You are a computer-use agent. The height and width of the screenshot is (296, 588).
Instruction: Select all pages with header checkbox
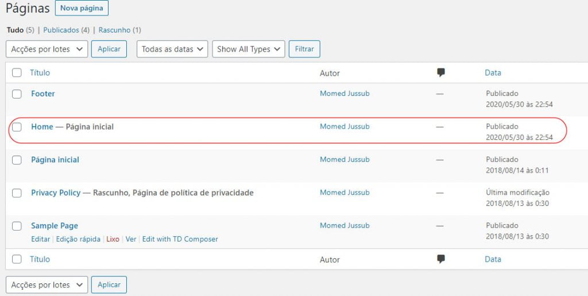17,73
